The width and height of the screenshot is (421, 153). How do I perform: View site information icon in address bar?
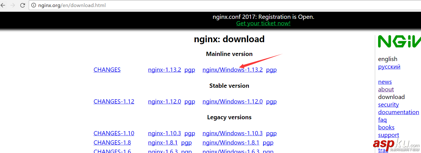tap(34, 5)
